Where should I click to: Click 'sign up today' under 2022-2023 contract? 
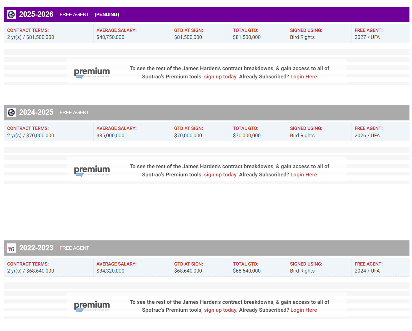click(x=220, y=310)
